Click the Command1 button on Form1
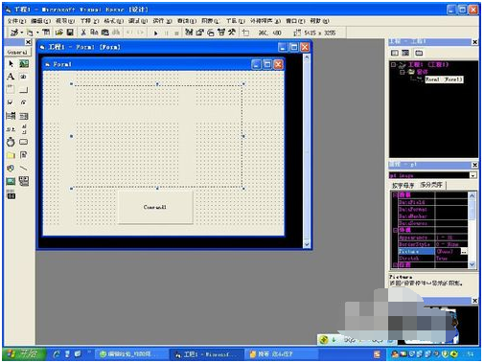The height and width of the screenshot is (363, 484). [155, 207]
